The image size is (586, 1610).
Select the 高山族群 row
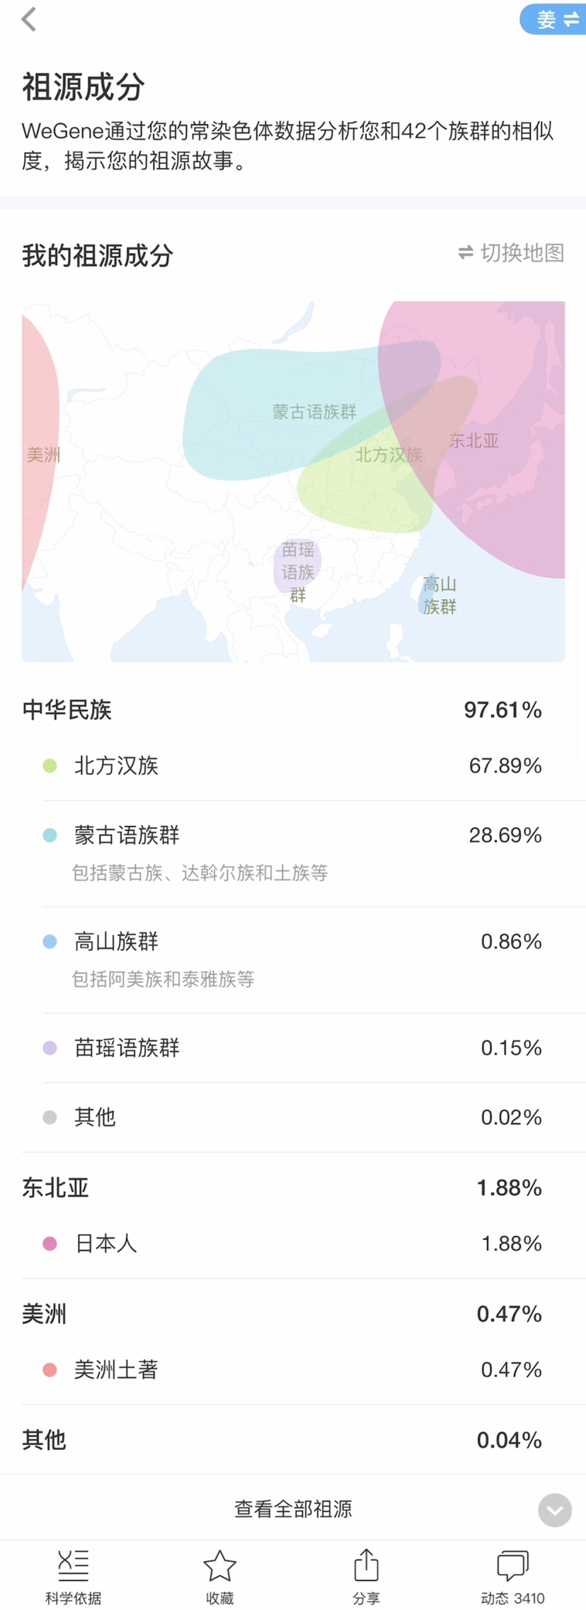(x=293, y=960)
